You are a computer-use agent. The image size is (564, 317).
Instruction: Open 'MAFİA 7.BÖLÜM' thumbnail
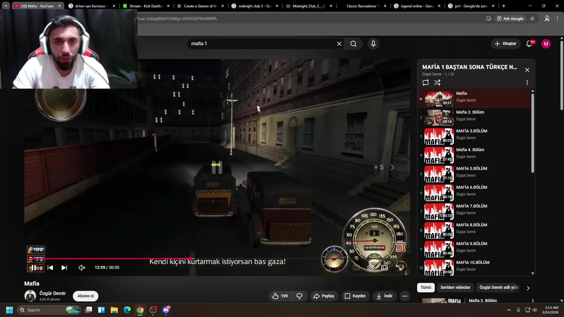(x=439, y=211)
